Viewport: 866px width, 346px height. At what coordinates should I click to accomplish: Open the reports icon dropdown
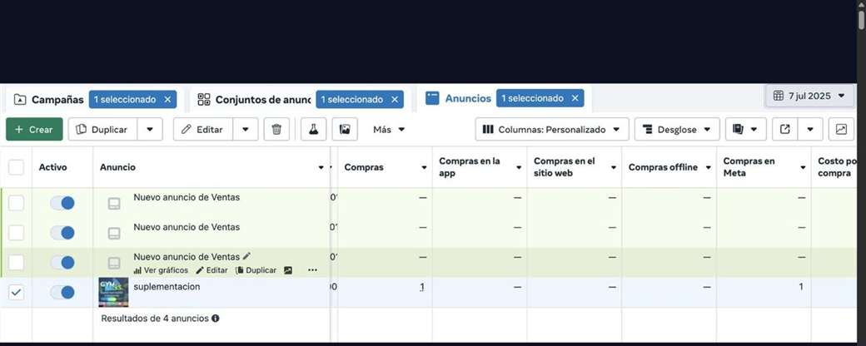pyautogui.click(x=745, y=129)
